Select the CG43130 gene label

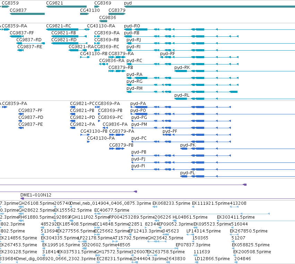(x=90, y=10)
